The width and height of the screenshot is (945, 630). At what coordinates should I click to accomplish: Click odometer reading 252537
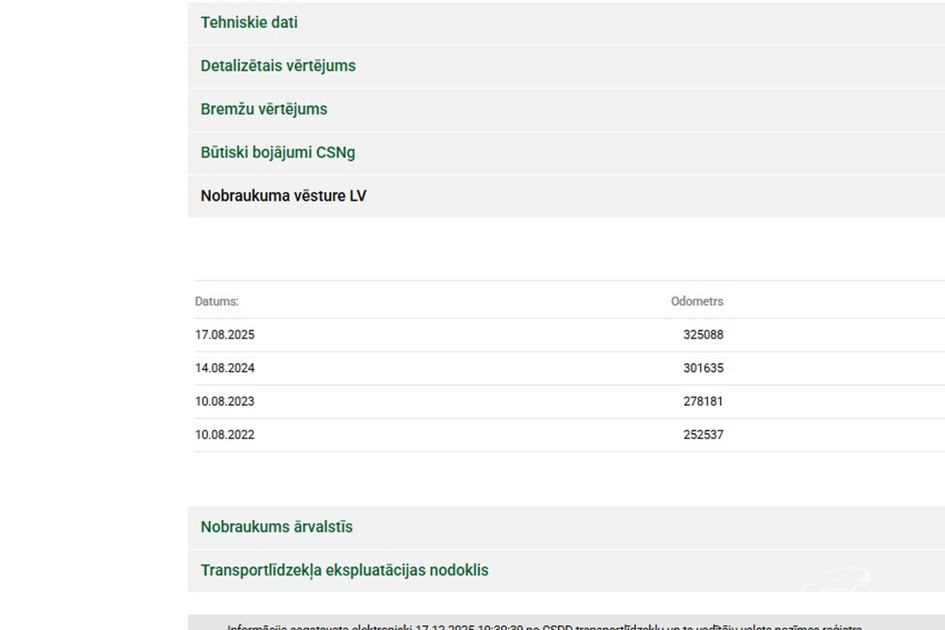coord(703,435)
